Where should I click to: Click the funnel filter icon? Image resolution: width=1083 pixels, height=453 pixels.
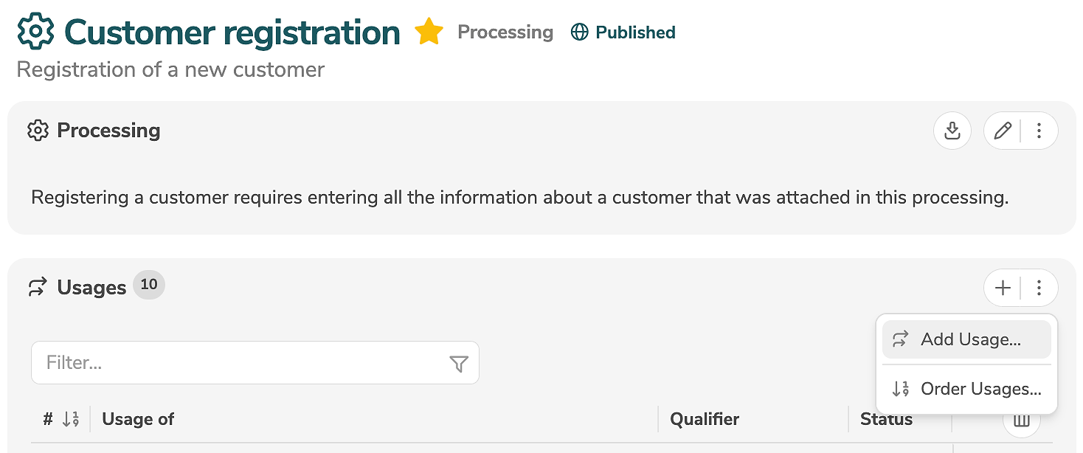point(459,364)
